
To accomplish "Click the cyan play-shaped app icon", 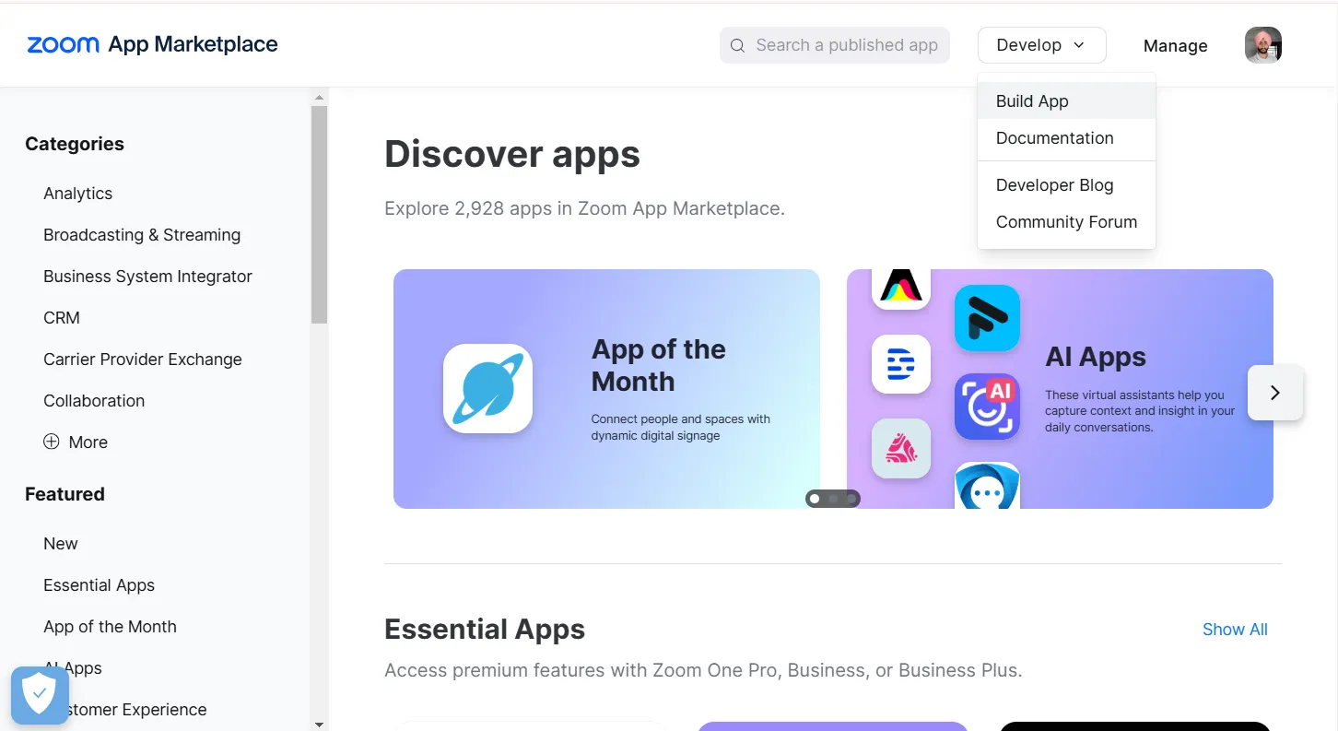I will pos(987,318).
